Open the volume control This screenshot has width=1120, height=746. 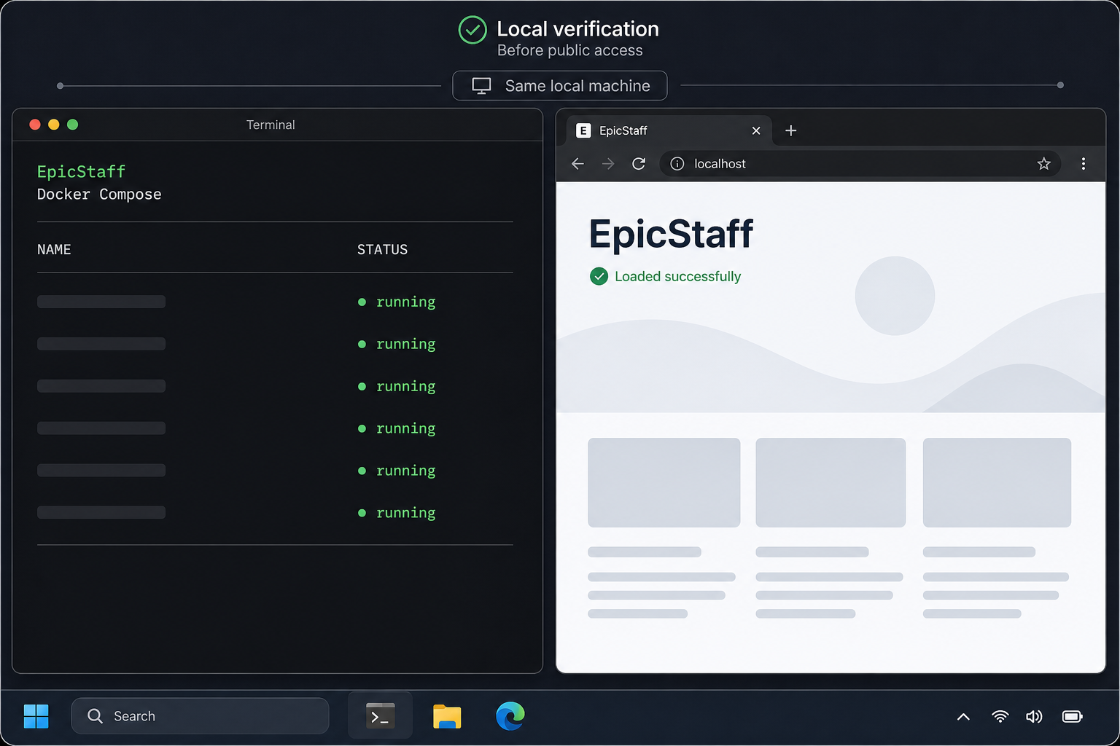click(1034, 717)
